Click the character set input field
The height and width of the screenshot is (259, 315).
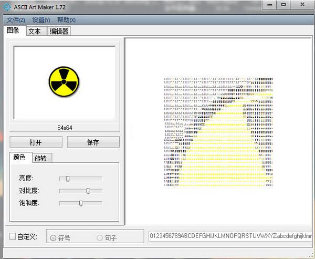[x=230, y=236]
